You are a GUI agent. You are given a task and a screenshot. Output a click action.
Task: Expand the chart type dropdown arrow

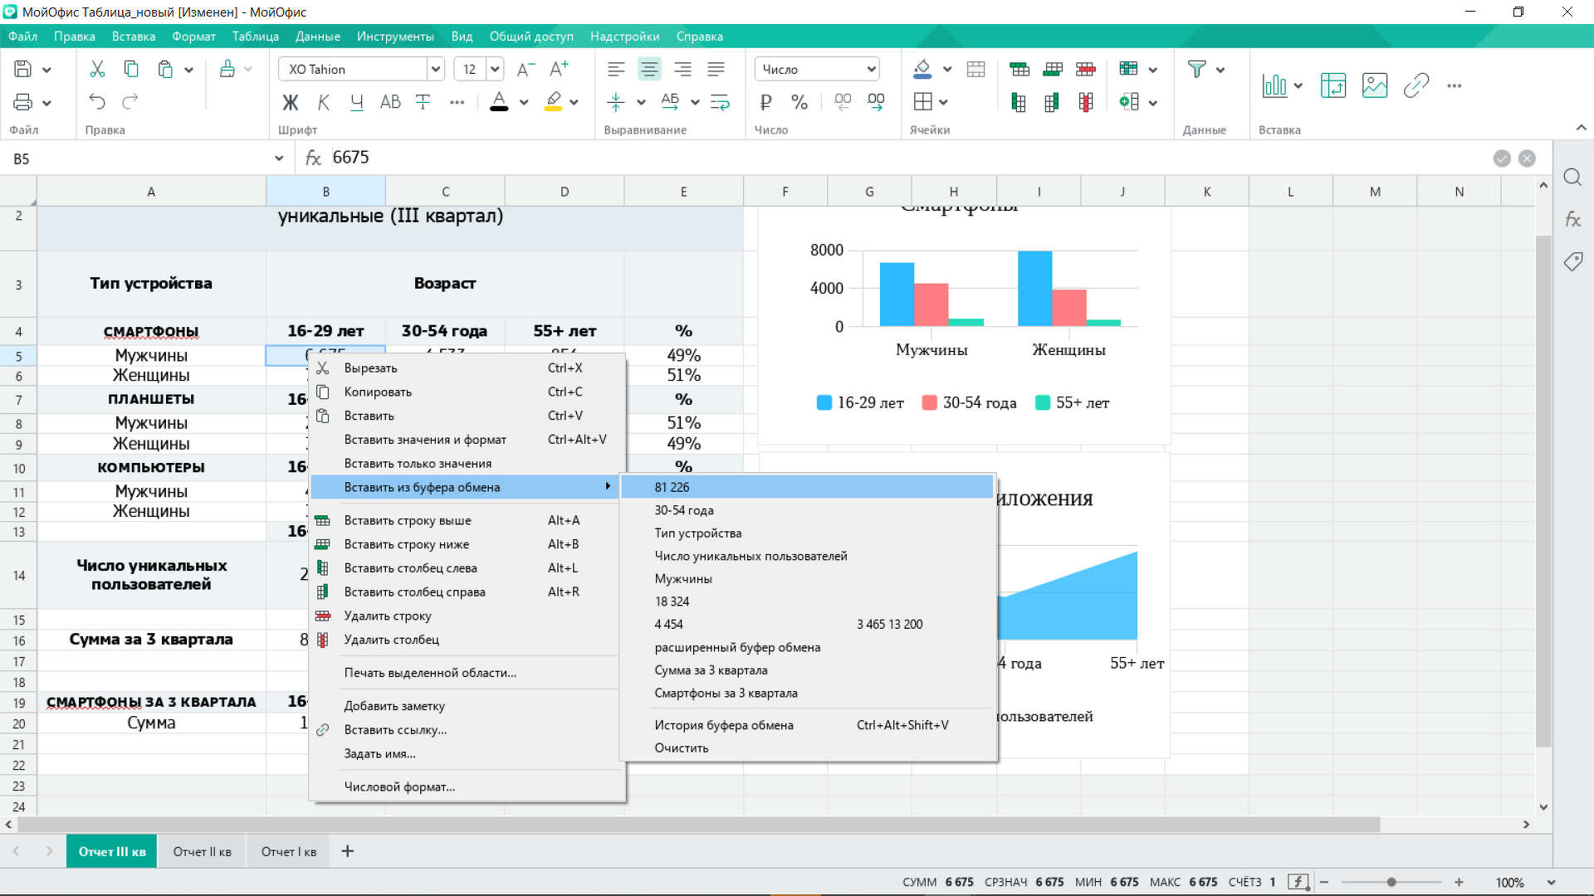1298,85
